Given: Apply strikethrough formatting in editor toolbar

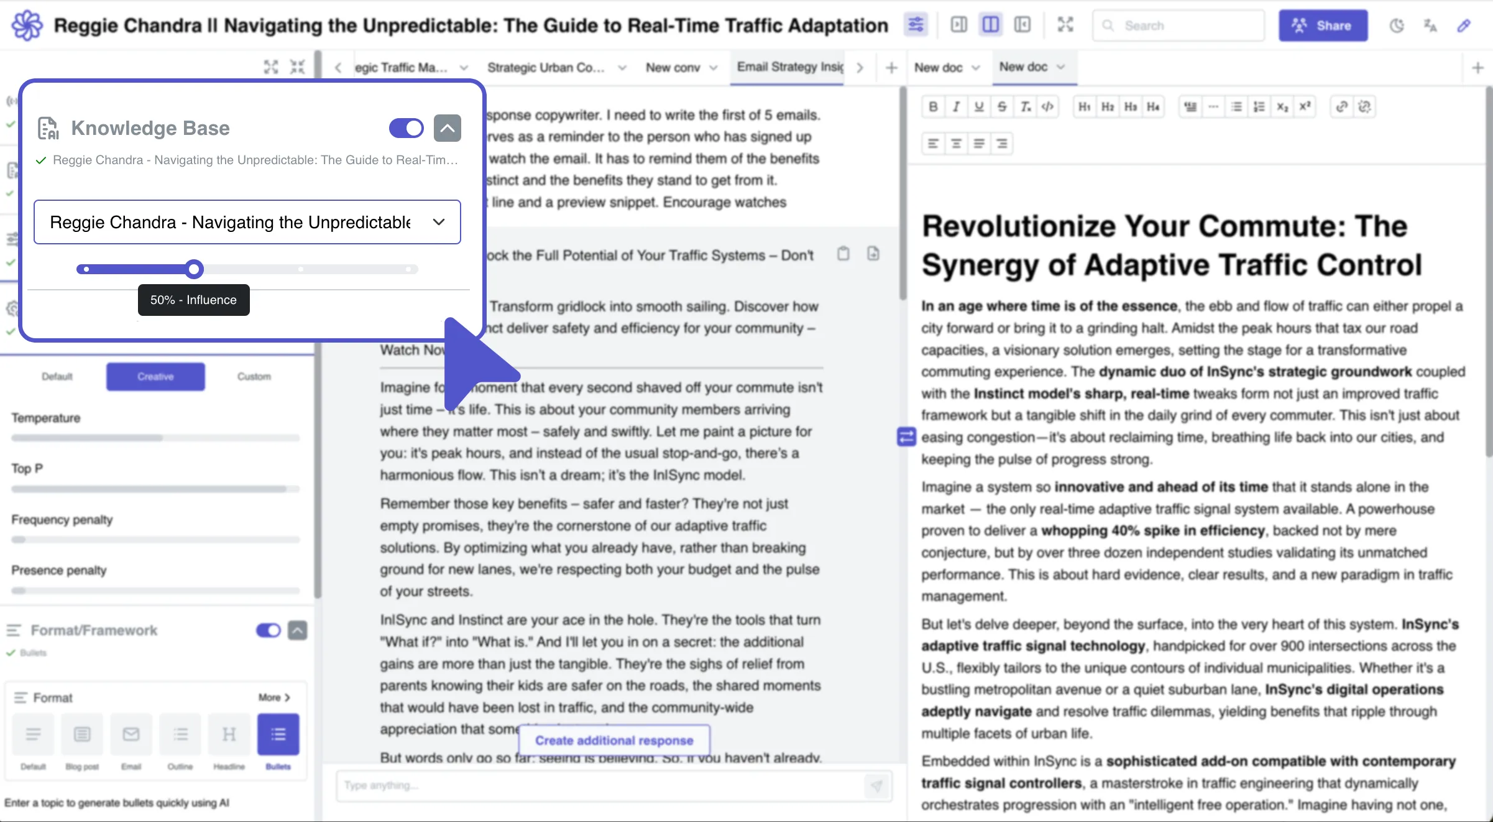Looking at the screenshot, I should click(x=1002, y=107).
